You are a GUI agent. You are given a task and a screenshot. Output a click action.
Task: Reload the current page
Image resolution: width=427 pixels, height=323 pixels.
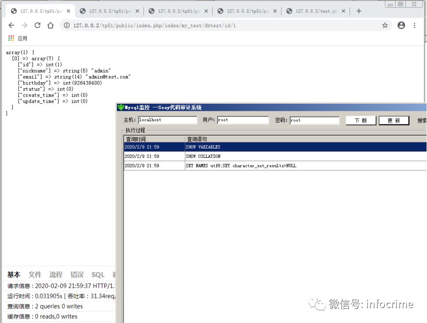(37, 25)
